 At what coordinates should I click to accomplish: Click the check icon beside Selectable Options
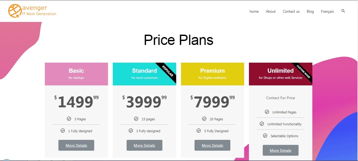click(x=265, y=136)
